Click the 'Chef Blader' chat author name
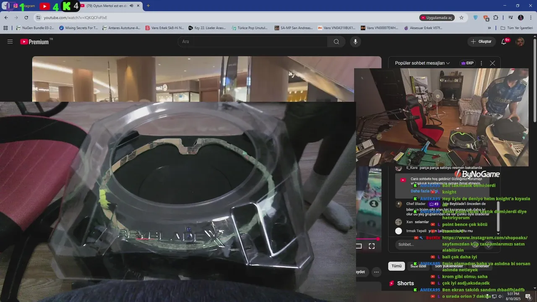537x302 pixels. click(416, 204)
